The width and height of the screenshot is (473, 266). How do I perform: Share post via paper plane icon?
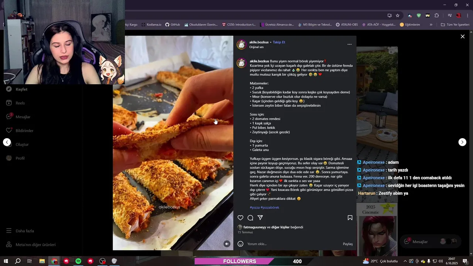260,218
